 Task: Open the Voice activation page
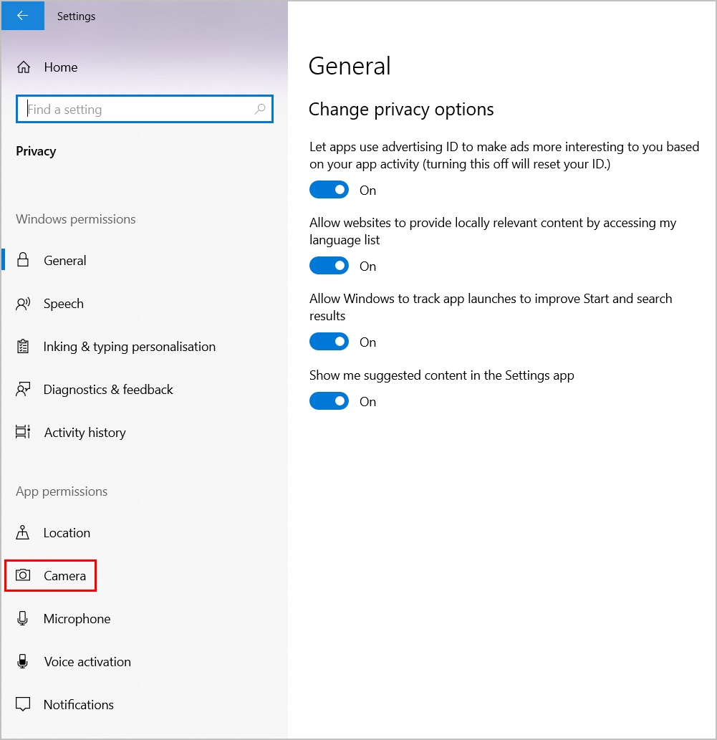pos(87,662)
